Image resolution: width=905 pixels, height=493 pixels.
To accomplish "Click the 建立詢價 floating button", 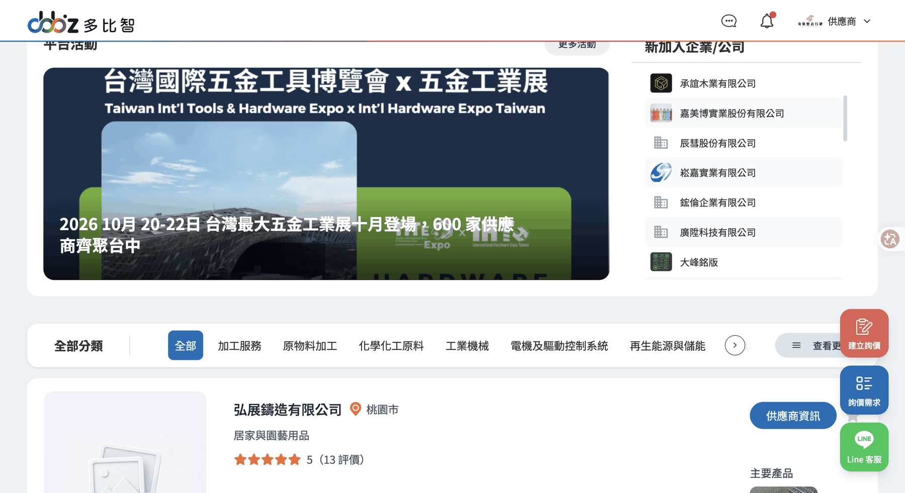I will 864,333.
